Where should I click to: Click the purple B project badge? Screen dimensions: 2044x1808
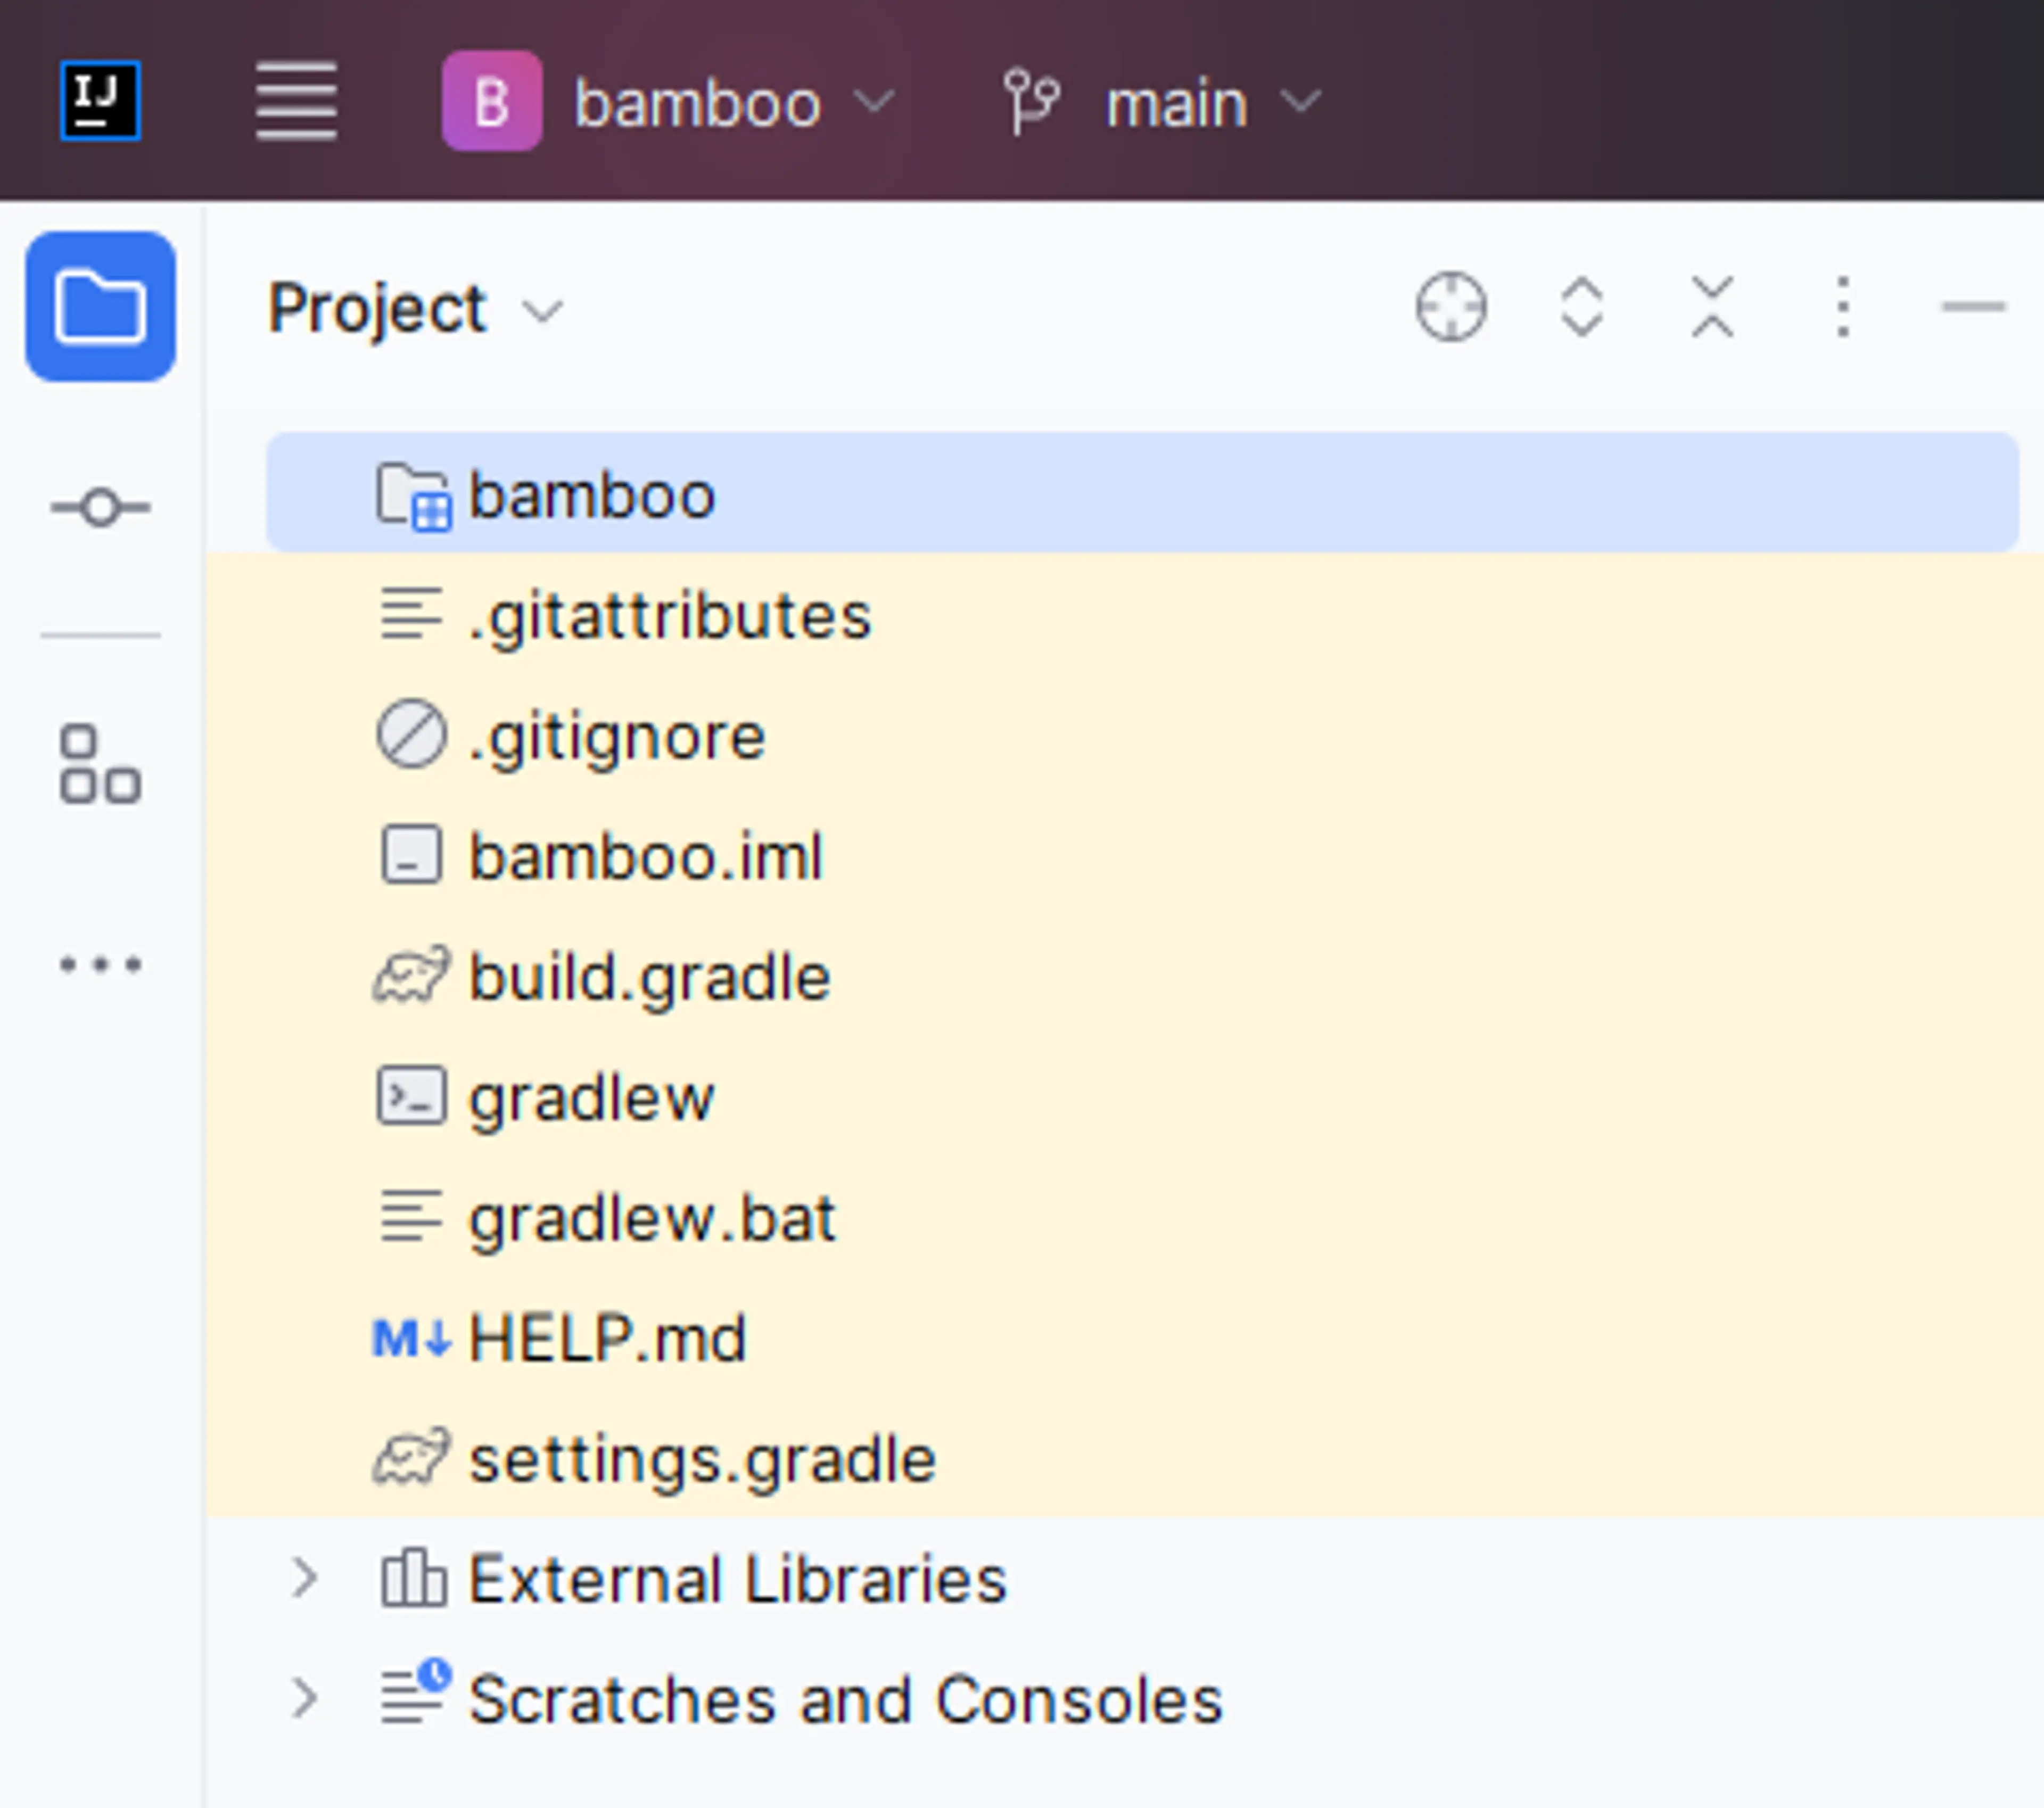pyautogui.click(x=492, y=101)
